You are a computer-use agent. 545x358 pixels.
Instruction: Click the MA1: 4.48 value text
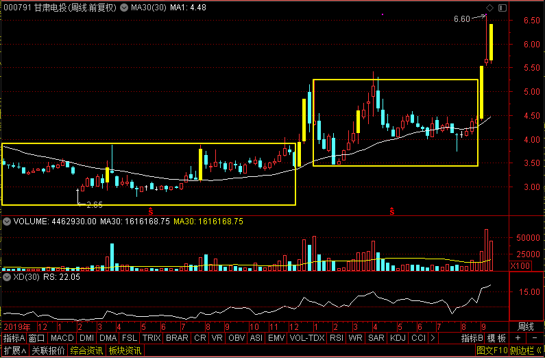pyautogui.click(x=188, y=8)
